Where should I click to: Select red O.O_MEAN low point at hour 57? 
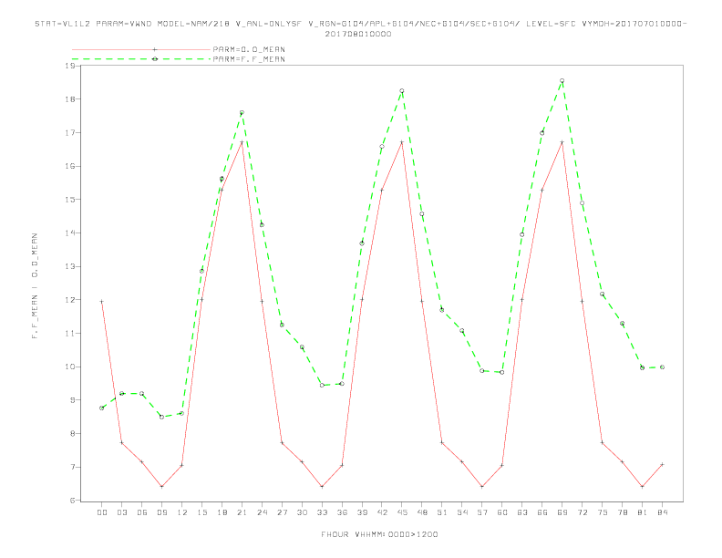coord(482,487)
